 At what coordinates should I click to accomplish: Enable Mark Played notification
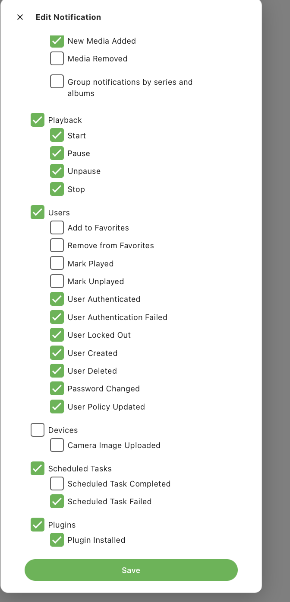57,263
